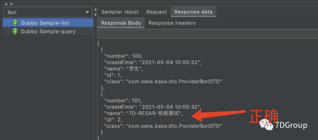This screenshot has height=140, width=318.
Task: Click the big red arrow annotation
Action: coord(218,115)
